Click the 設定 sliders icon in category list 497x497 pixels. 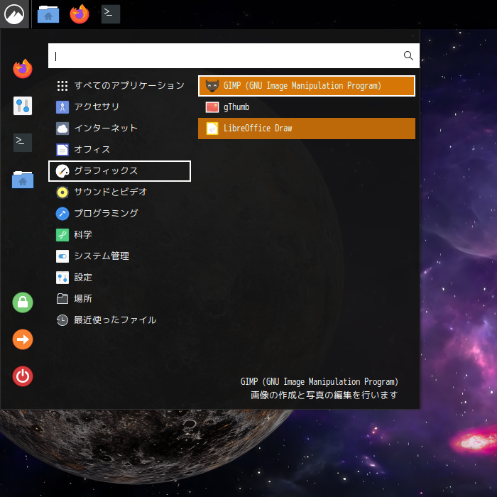[x=62, y=278]
